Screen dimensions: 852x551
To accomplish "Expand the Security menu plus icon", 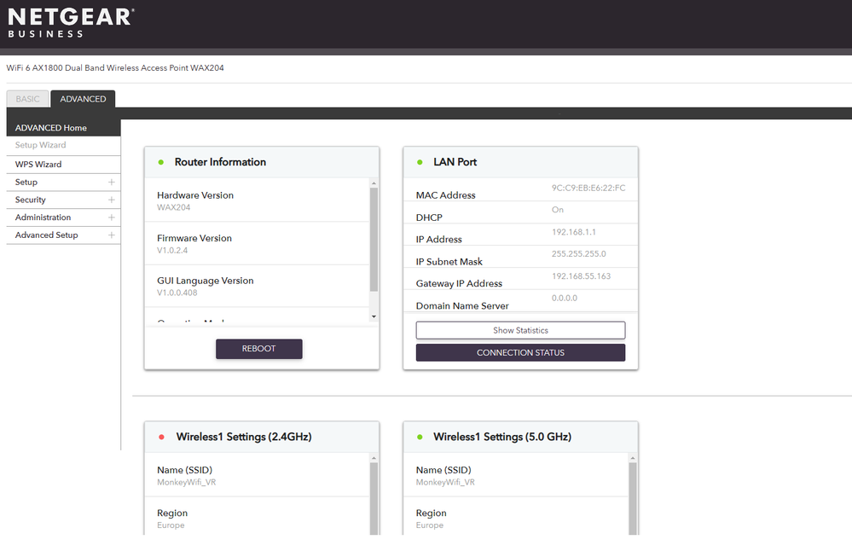I will pyautogui.click(x=112, y=200).
